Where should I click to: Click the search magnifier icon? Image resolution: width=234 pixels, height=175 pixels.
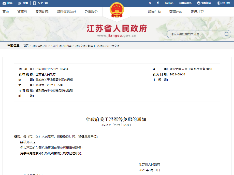226,34
